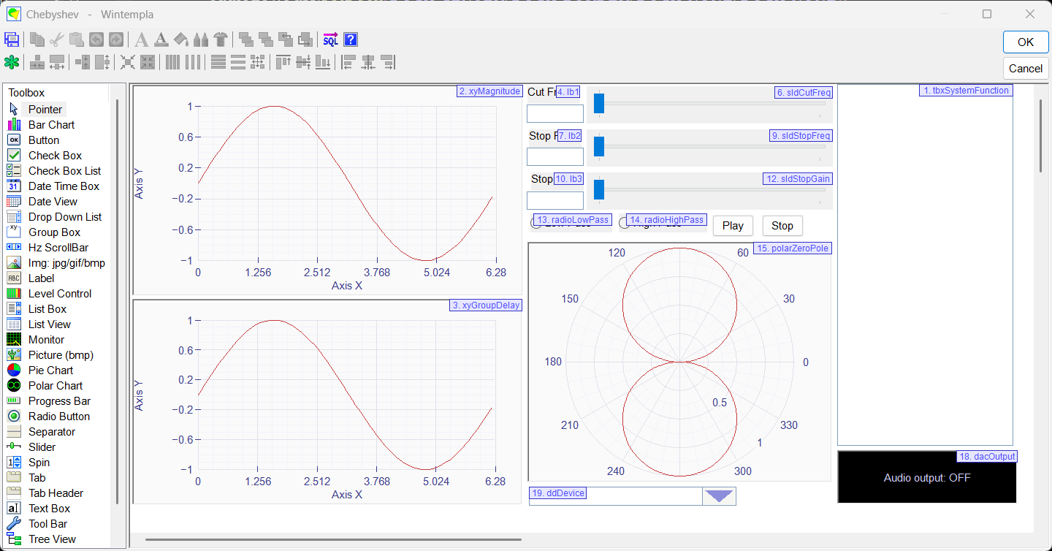Viewport: 1052px width, 551px height.
Task: Open the ddDevice dropdown arrow
Action: coord(719,496)
